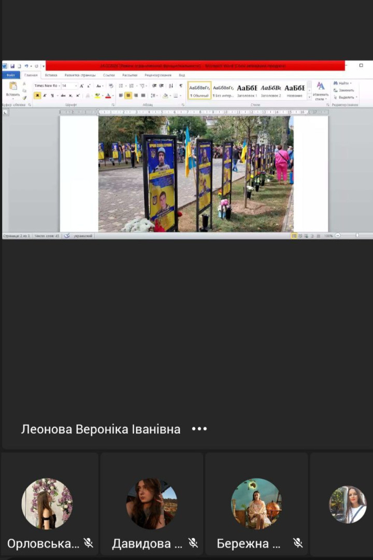Screen dimensions: 373x560
Task: Toggle italic formatting in the ribbon
Action: click(45, 96)
